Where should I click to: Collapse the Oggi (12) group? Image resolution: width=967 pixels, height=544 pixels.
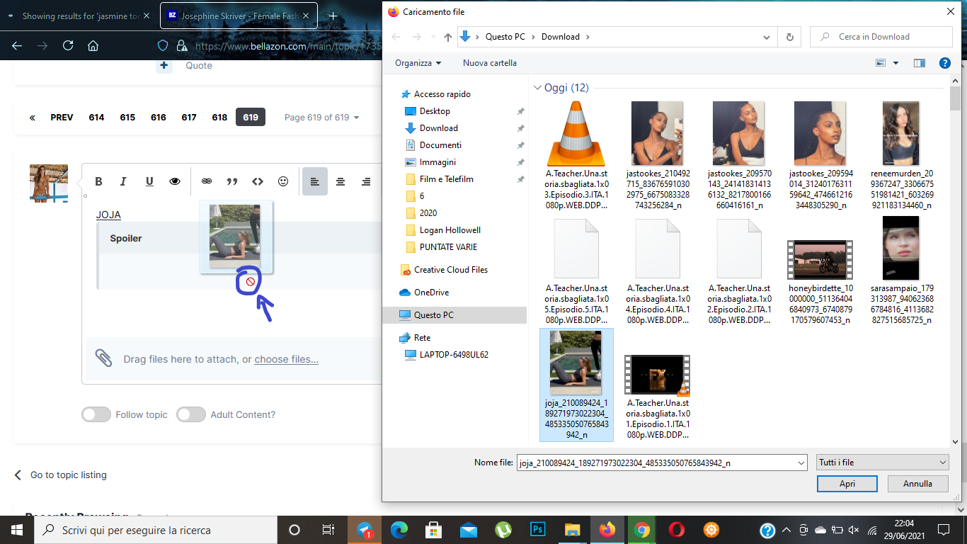[x=537, y=88]
